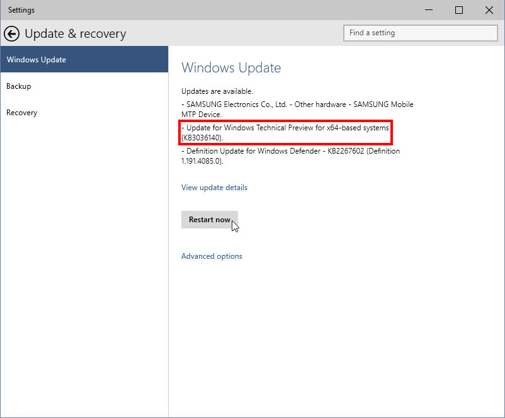Minimize the Settings window
This screenshot has width=505, height=418.
pos(429,10)
